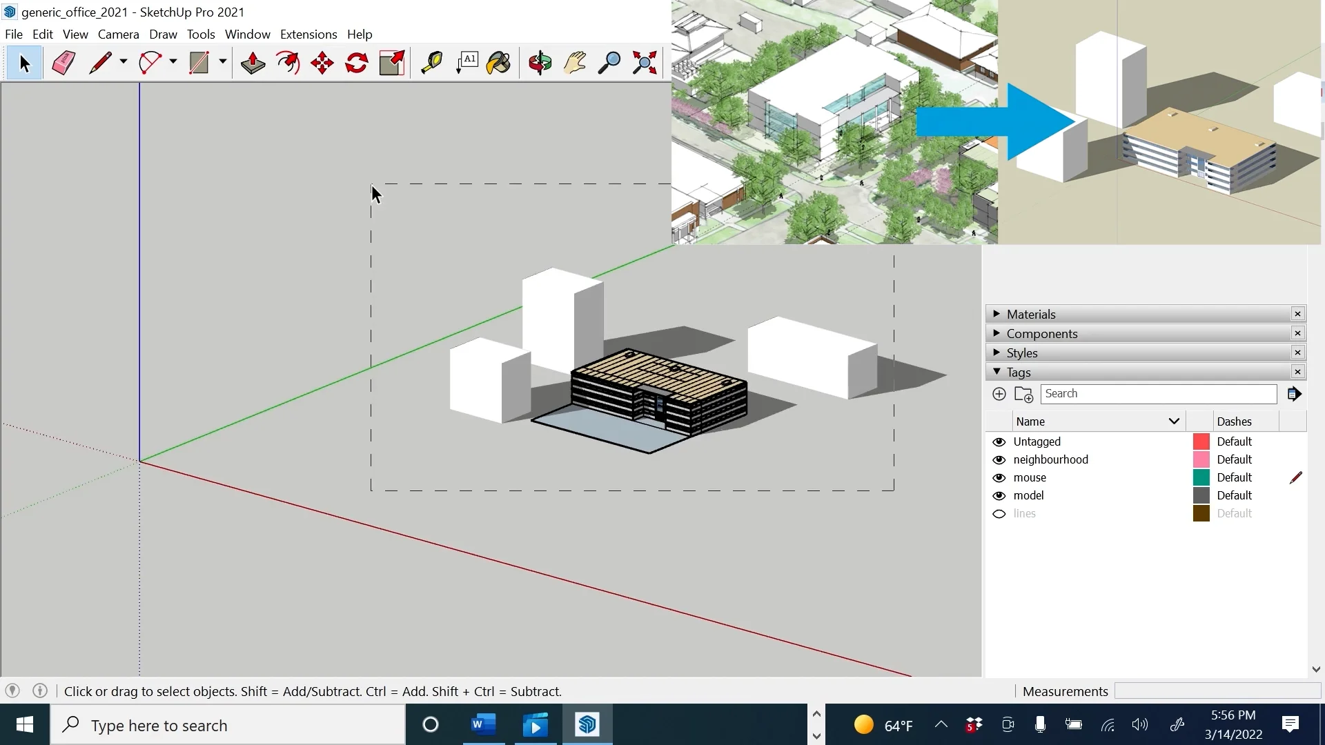Open the Line tool dropdown arrow
1325x745 pixels.
124,62
